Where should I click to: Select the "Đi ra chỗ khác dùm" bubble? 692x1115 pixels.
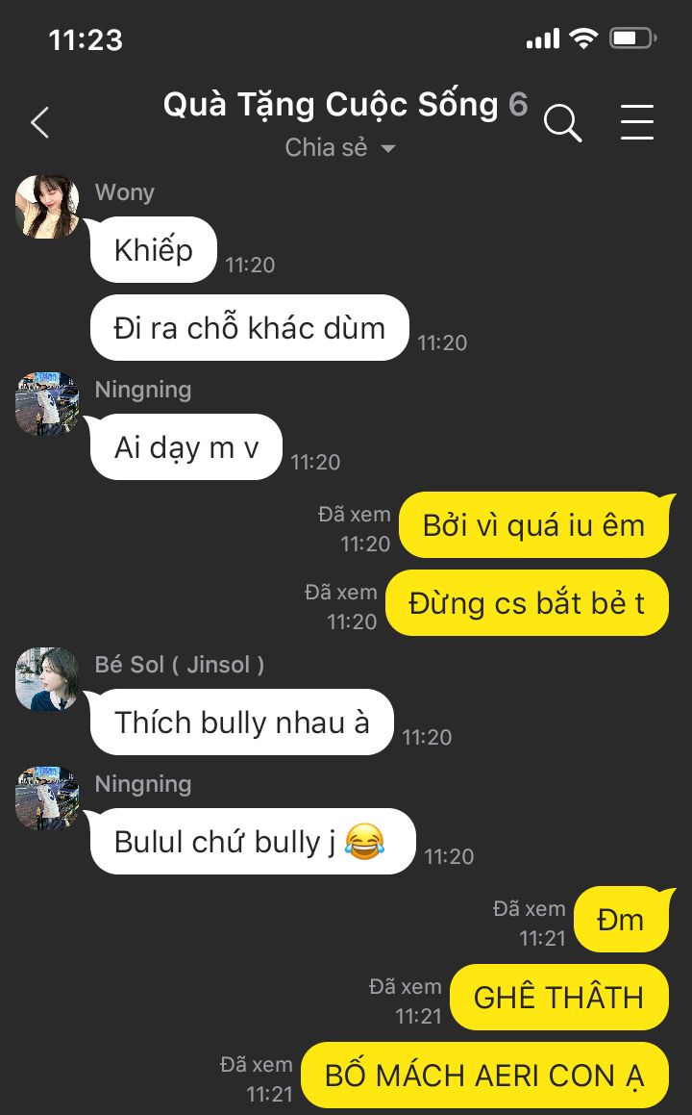(249, 328)
